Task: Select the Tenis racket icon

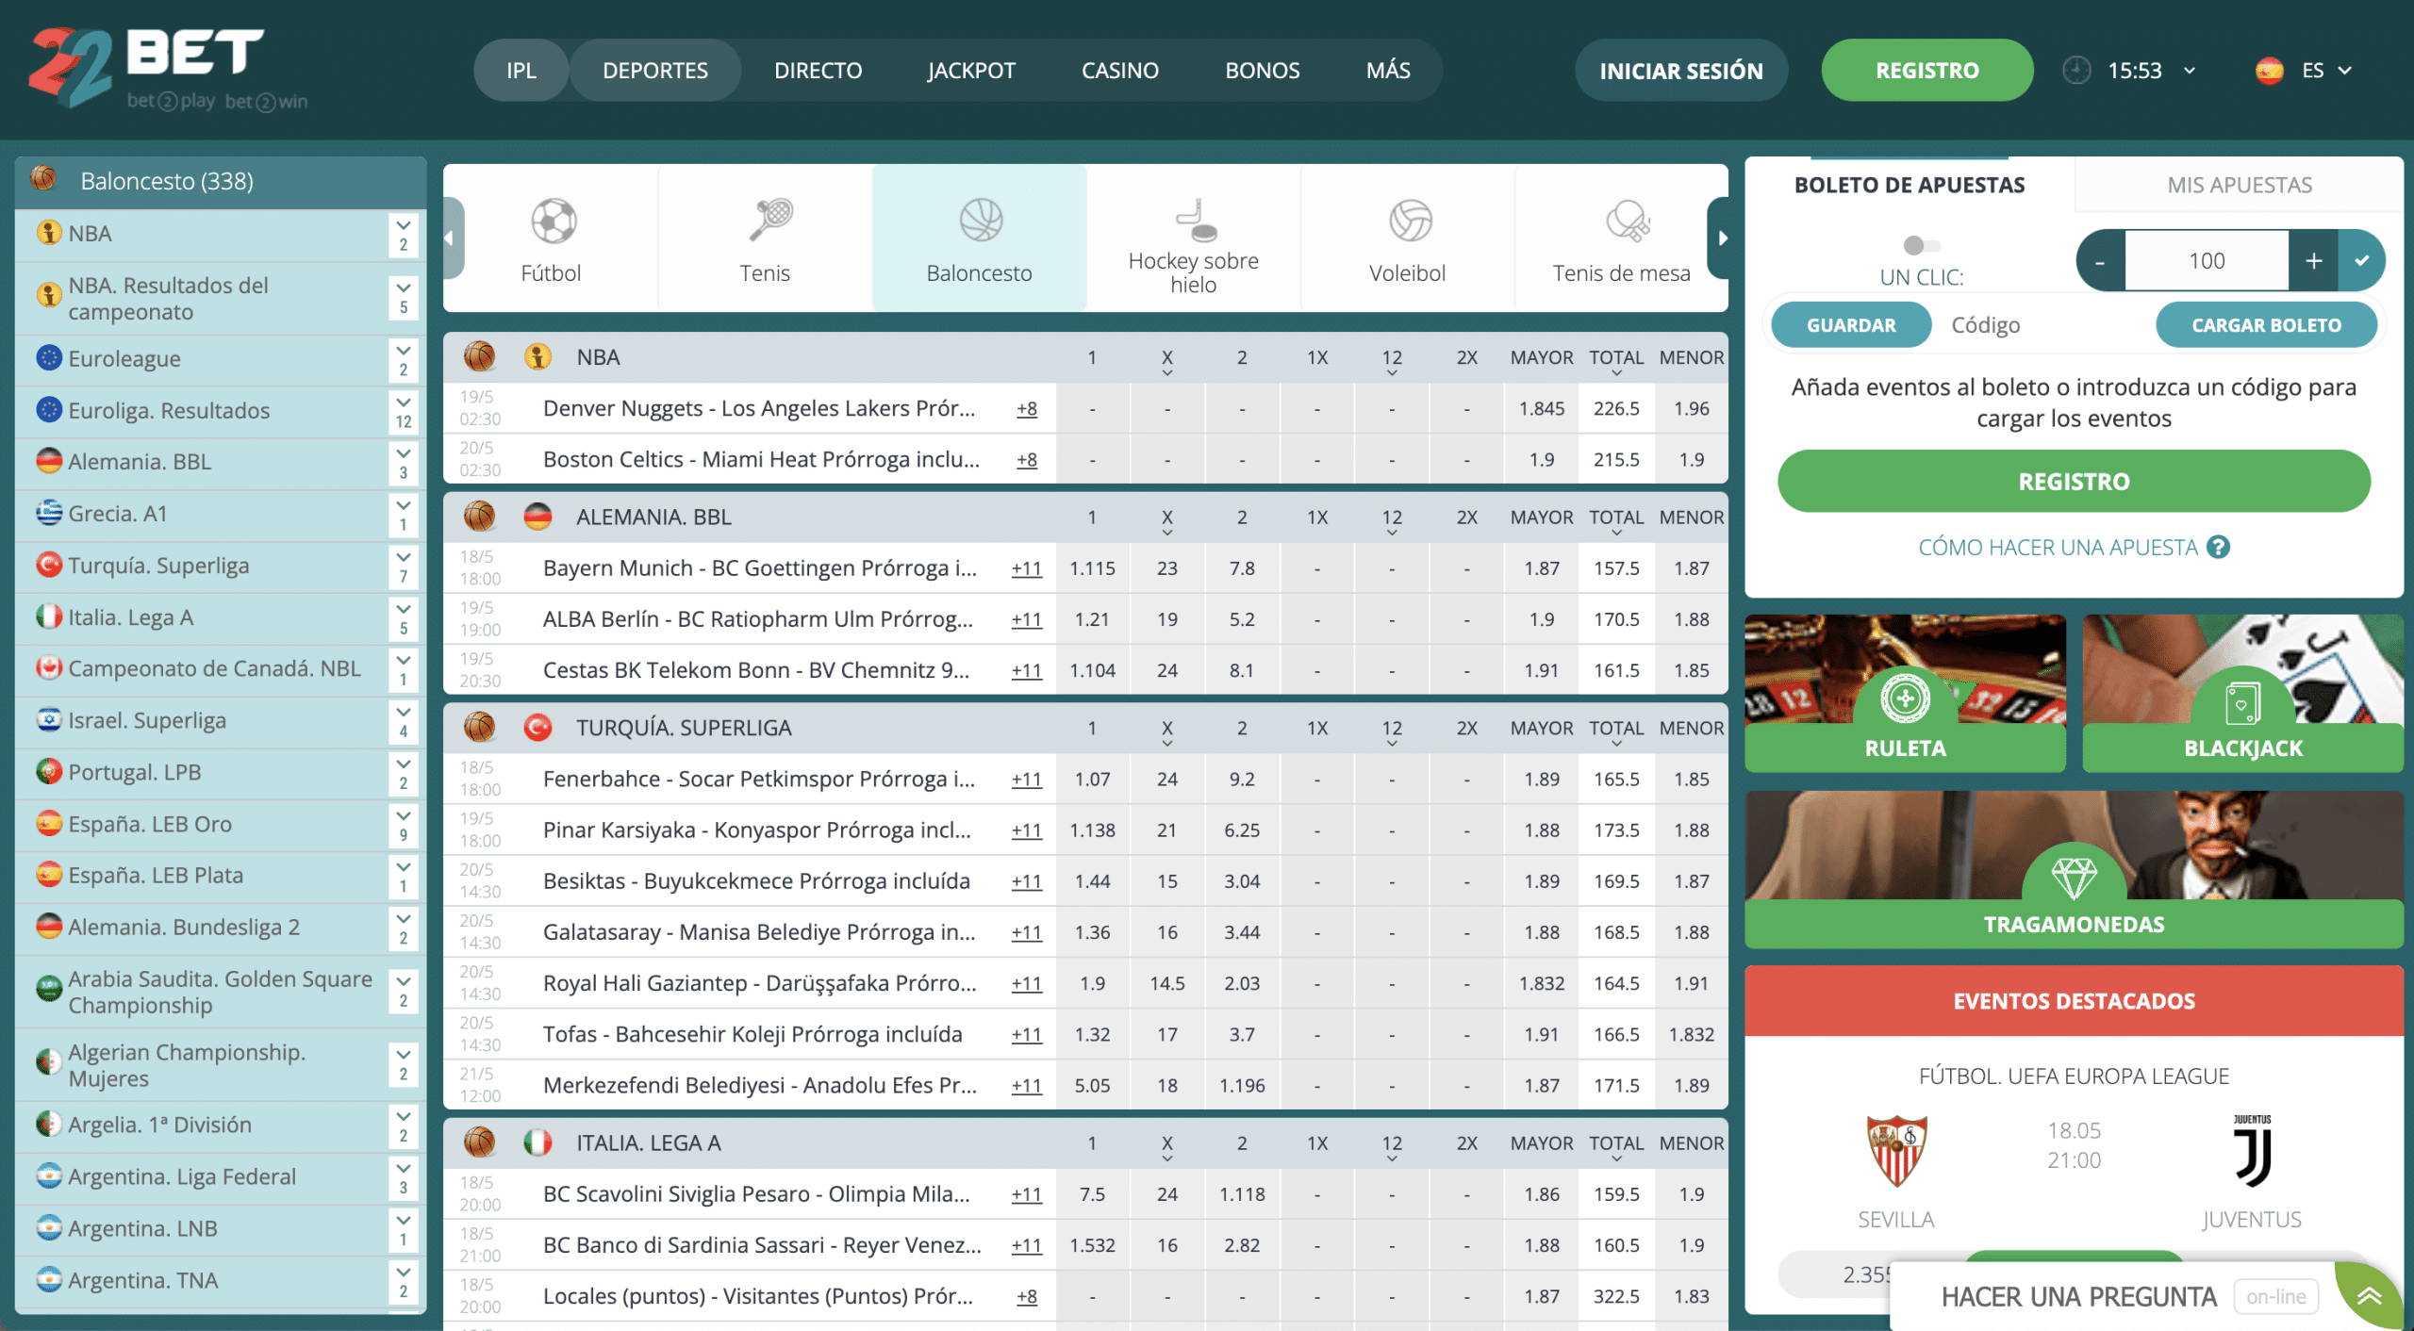Action: coord(769,220)
